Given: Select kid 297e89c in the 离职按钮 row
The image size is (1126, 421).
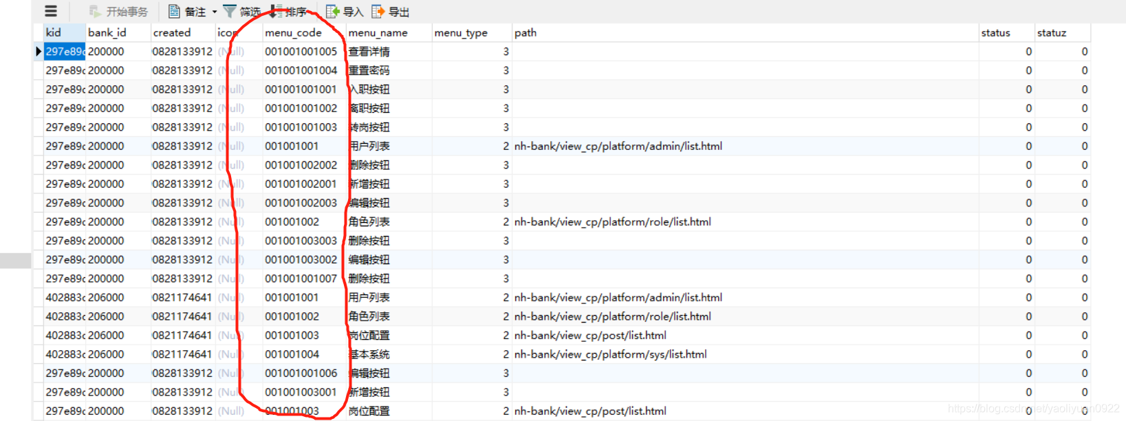Looking at the screenshot, I should click(65, 108).
